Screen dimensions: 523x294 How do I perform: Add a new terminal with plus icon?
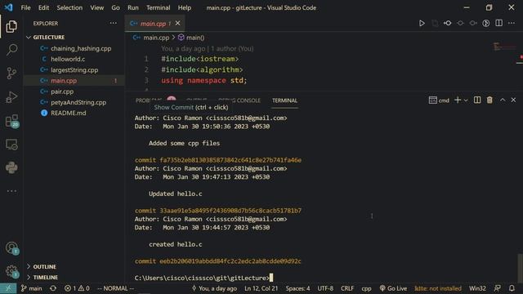[458, 100]
